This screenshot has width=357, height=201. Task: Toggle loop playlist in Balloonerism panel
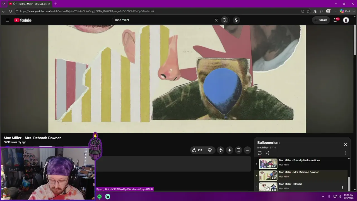[259, 153]
